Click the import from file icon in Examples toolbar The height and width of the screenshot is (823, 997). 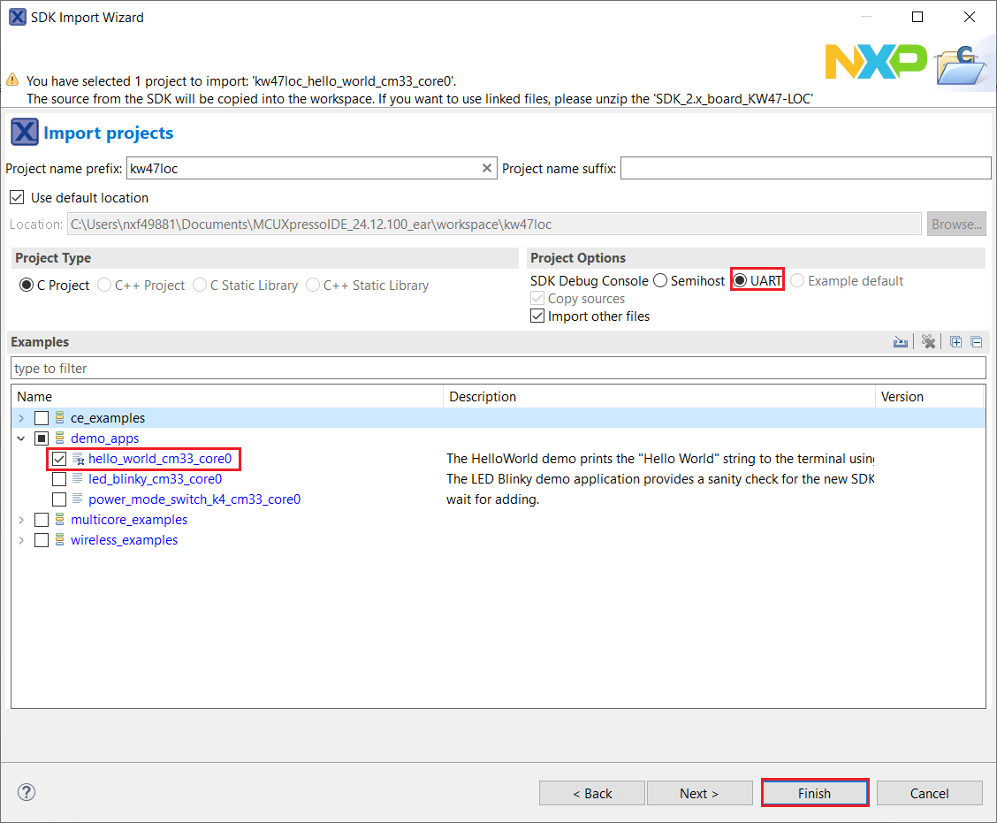click(901, 342)
